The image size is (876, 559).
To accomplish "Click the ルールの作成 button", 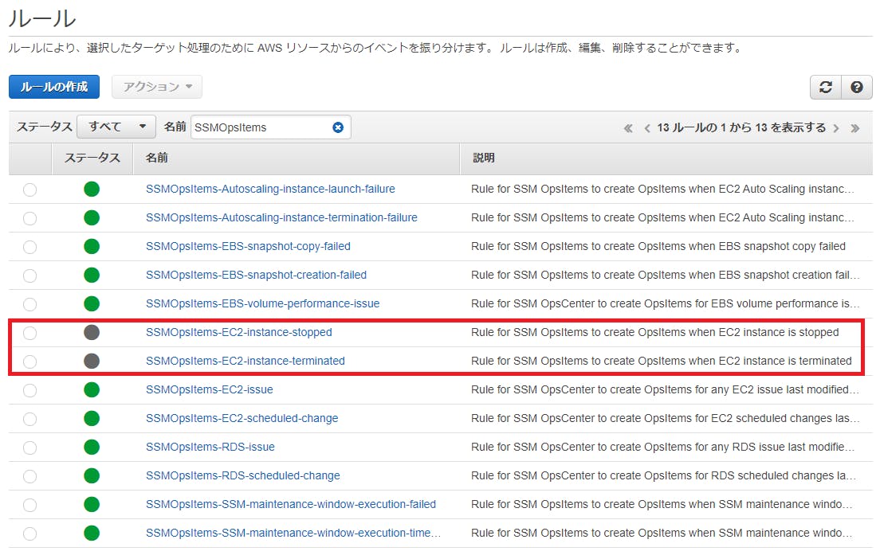I will pos(54,87).
